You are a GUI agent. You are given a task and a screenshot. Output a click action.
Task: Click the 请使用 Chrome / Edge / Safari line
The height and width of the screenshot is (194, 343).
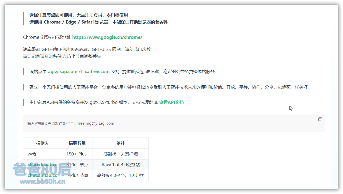(x=99, y=22)
